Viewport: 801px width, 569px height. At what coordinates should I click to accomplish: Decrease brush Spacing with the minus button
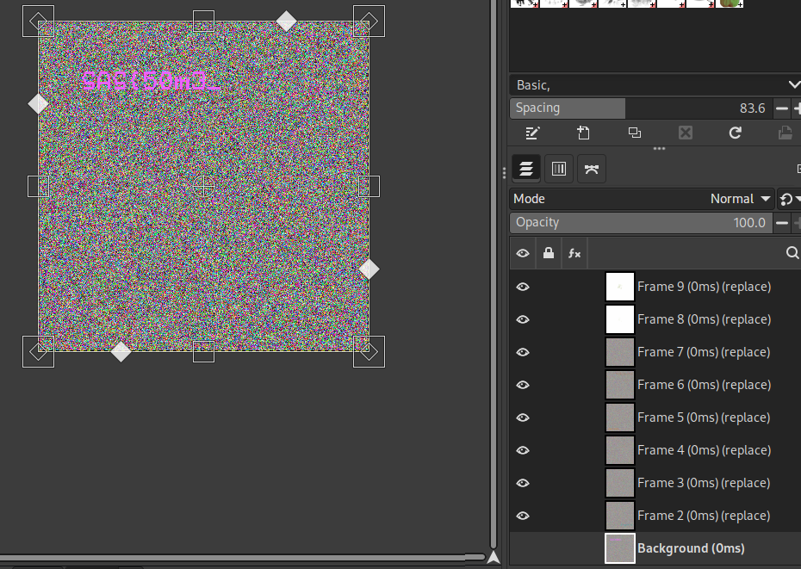tap(781, 108)
